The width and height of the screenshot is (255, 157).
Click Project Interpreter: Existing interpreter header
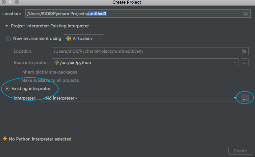pos(50,26)
